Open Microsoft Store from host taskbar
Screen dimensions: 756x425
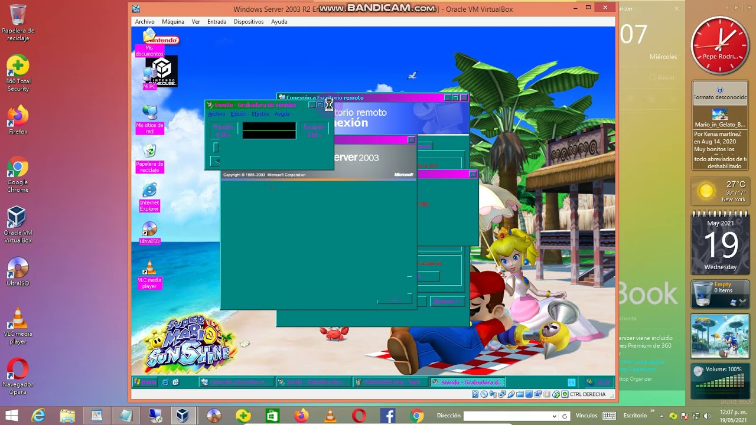(272, 416)
